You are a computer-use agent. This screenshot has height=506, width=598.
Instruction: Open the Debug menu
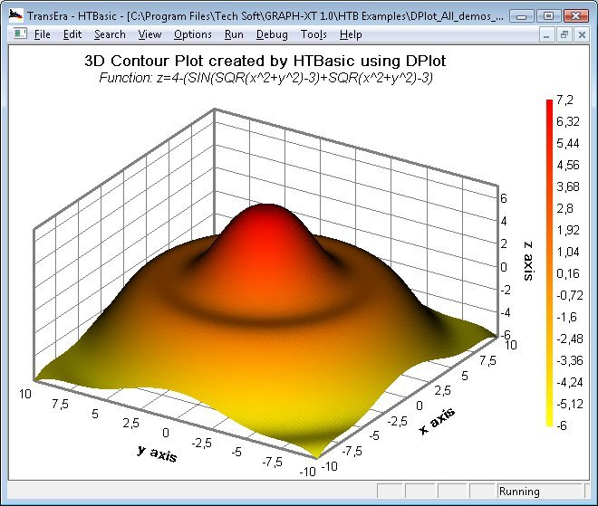click(272, 34)
